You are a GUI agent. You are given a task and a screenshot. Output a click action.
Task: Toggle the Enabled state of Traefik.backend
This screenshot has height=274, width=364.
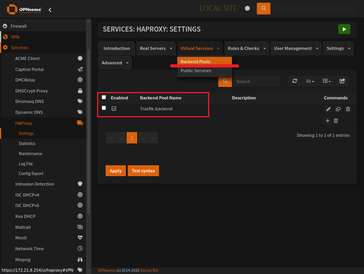click(114, 108)
